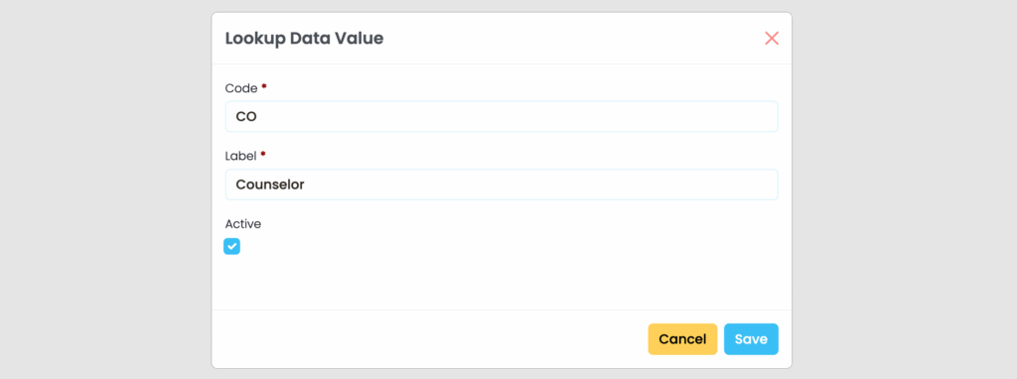This screenshot has height=379, width=1017.
Task: Place cursor in Counselor text
Action: click(x=270, y=185)
